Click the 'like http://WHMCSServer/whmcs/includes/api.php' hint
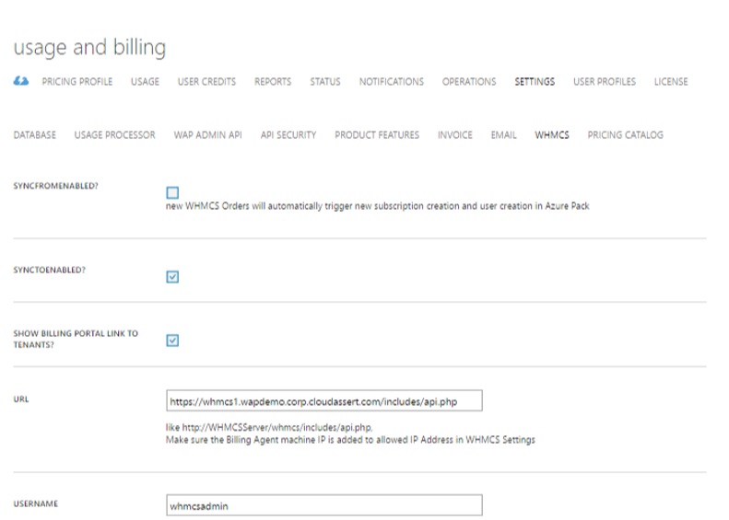 tap(269, 427)
